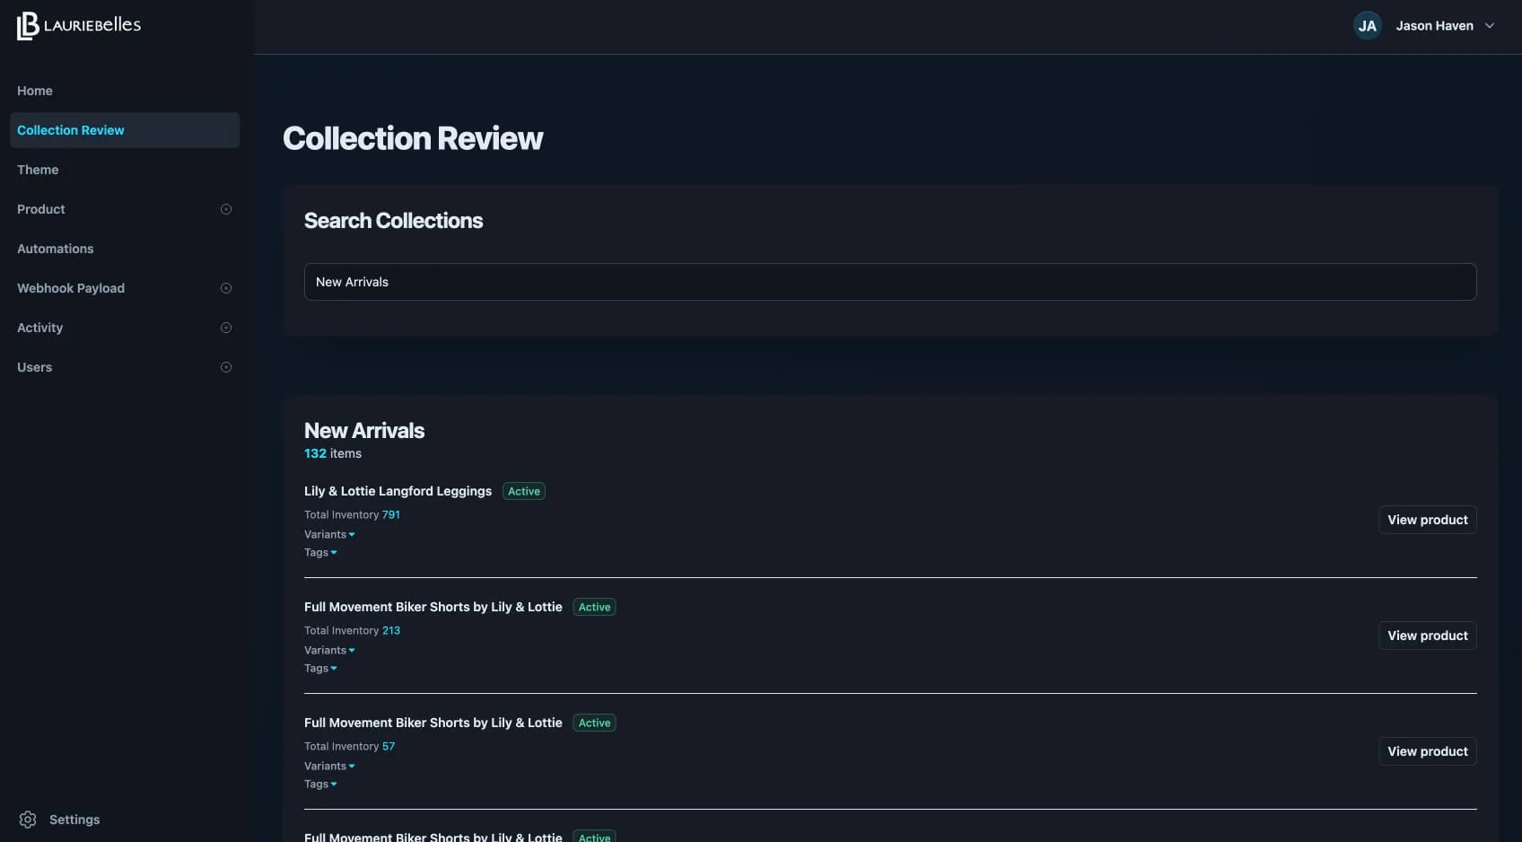Click Active badge on Biker Shorts inventory 213
The image size is (1522, 842).
click(x=595, y=607)
